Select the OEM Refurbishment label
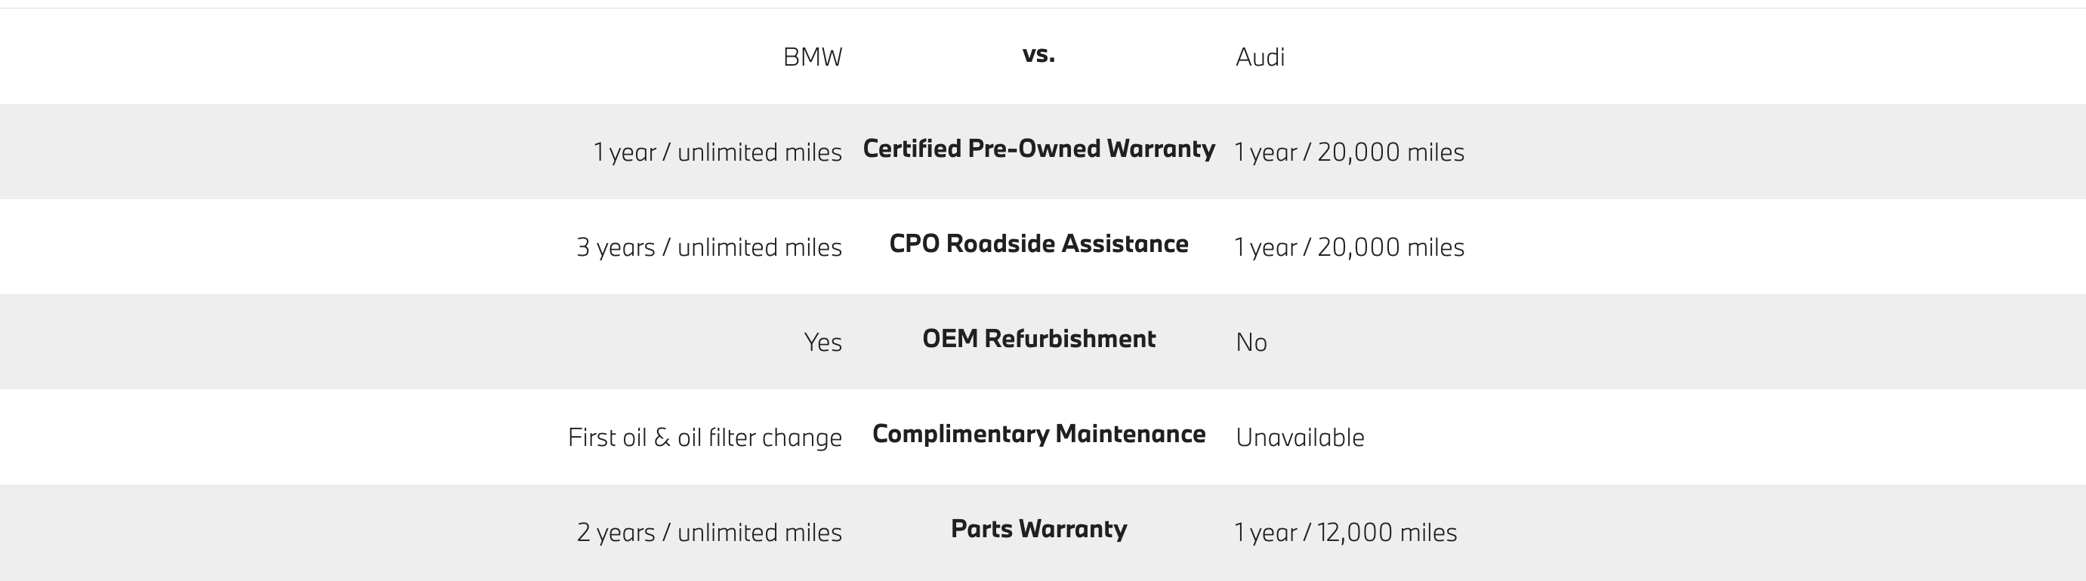Image resolution: width=2086 pixels, height=581 pixels. [1038, 338]
